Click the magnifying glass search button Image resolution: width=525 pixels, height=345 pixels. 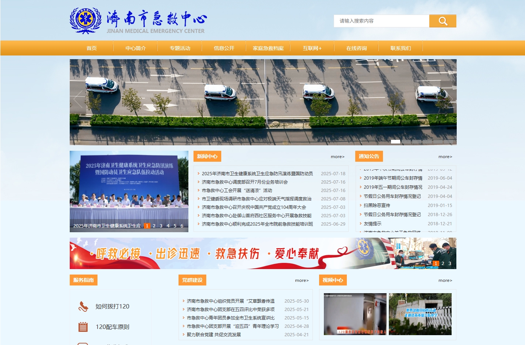[x=442, y=21]
